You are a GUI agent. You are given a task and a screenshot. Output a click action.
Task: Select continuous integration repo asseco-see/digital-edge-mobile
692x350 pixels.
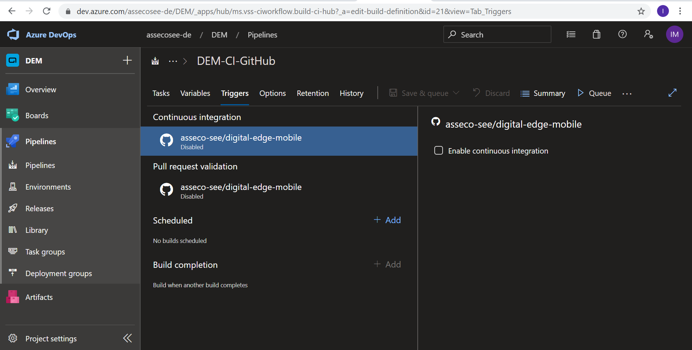coord(279,141)
